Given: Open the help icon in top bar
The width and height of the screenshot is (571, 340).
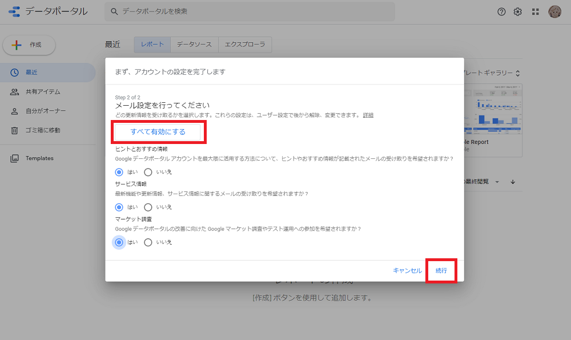Looking at the screenshot, I should [501, 11].
